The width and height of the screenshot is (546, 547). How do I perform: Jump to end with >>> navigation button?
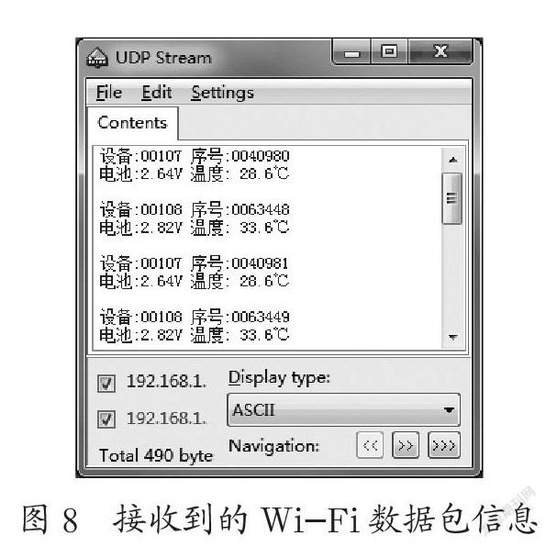[444, 445]
